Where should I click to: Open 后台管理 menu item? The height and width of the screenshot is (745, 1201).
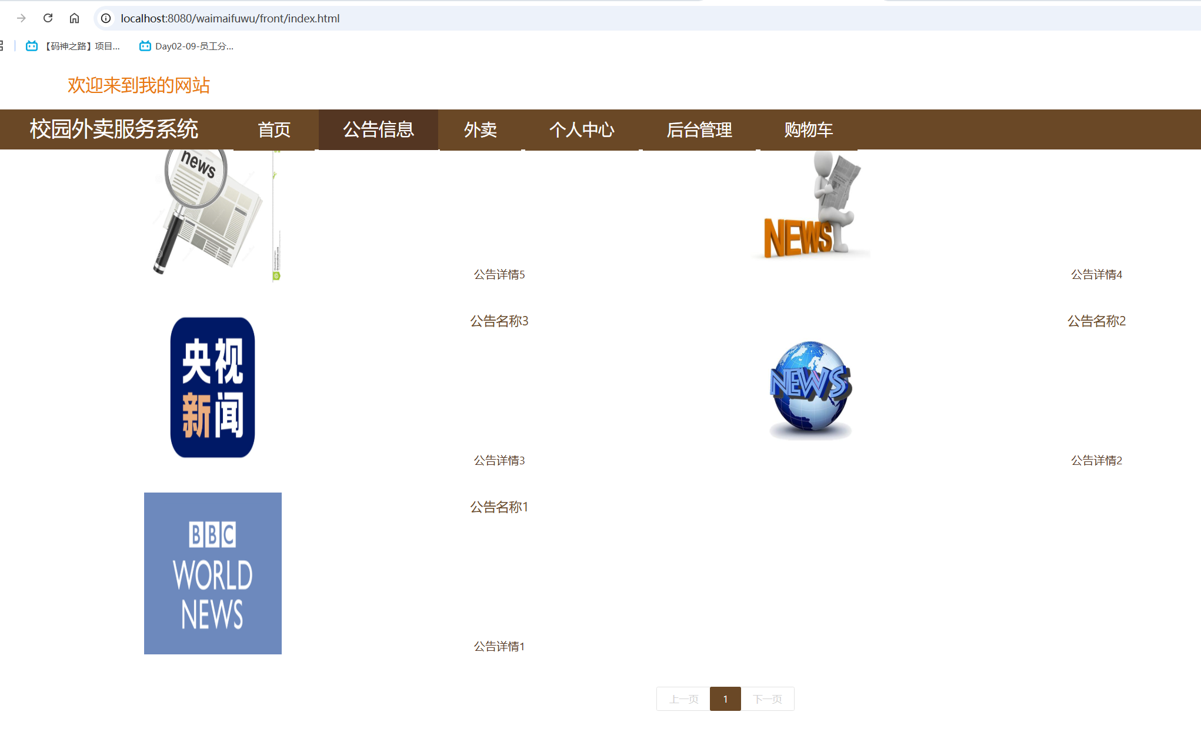coord(699,129)
